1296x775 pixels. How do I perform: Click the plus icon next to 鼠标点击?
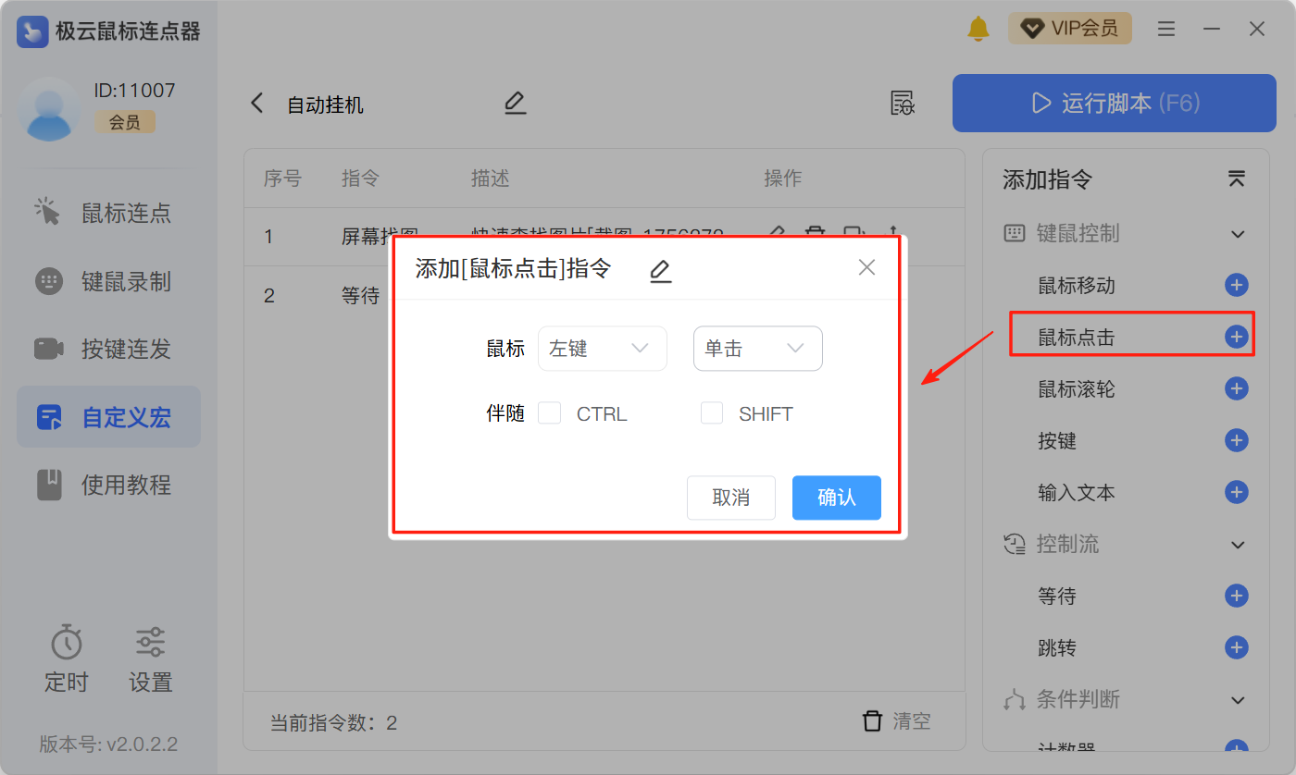[1236, 338]
